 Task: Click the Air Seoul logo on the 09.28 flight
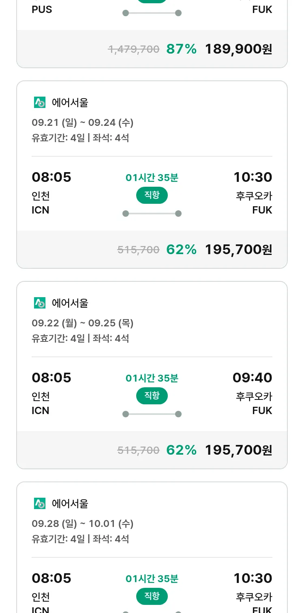[40, 503]
